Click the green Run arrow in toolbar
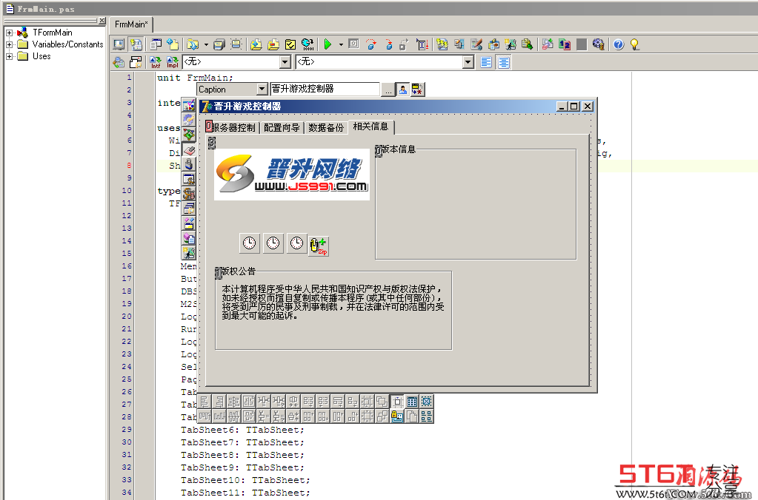758x500 pixels. (328, 44)
